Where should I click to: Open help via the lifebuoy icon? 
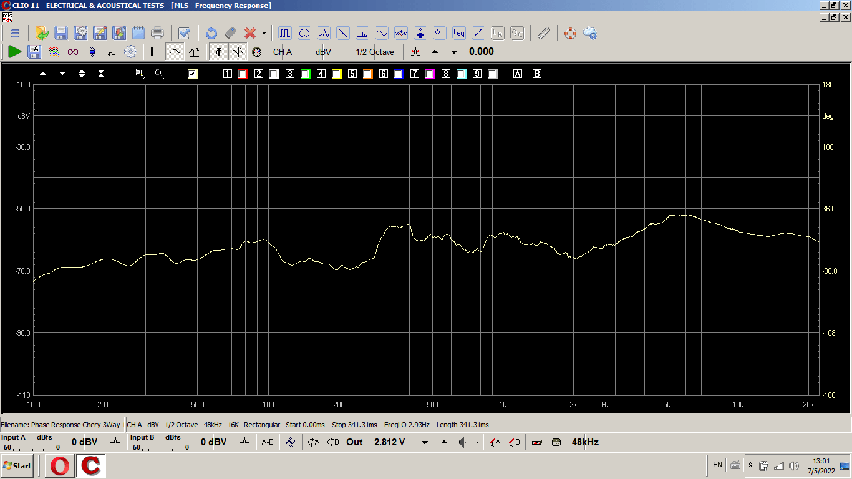tap(571, 33)
